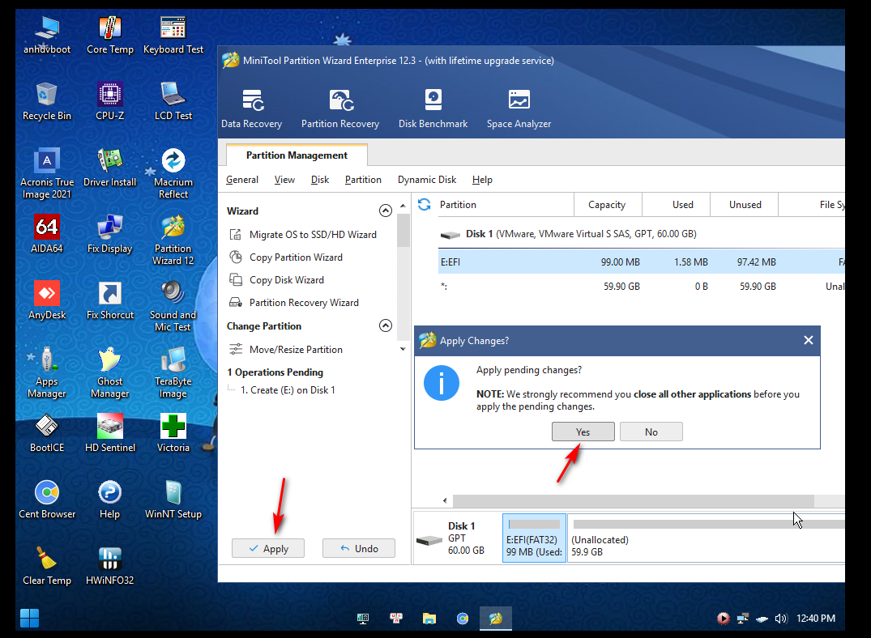The height and width of the screenshot is (638, 871).
Task: Open Fix Display desktop shortcut
Action: point(110,234)
